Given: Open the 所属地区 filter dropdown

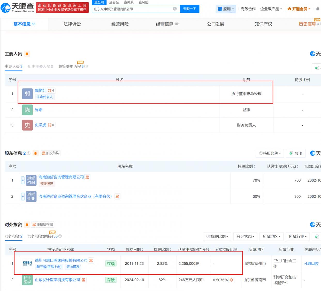Looking at the screenshot, I should 271,236.
